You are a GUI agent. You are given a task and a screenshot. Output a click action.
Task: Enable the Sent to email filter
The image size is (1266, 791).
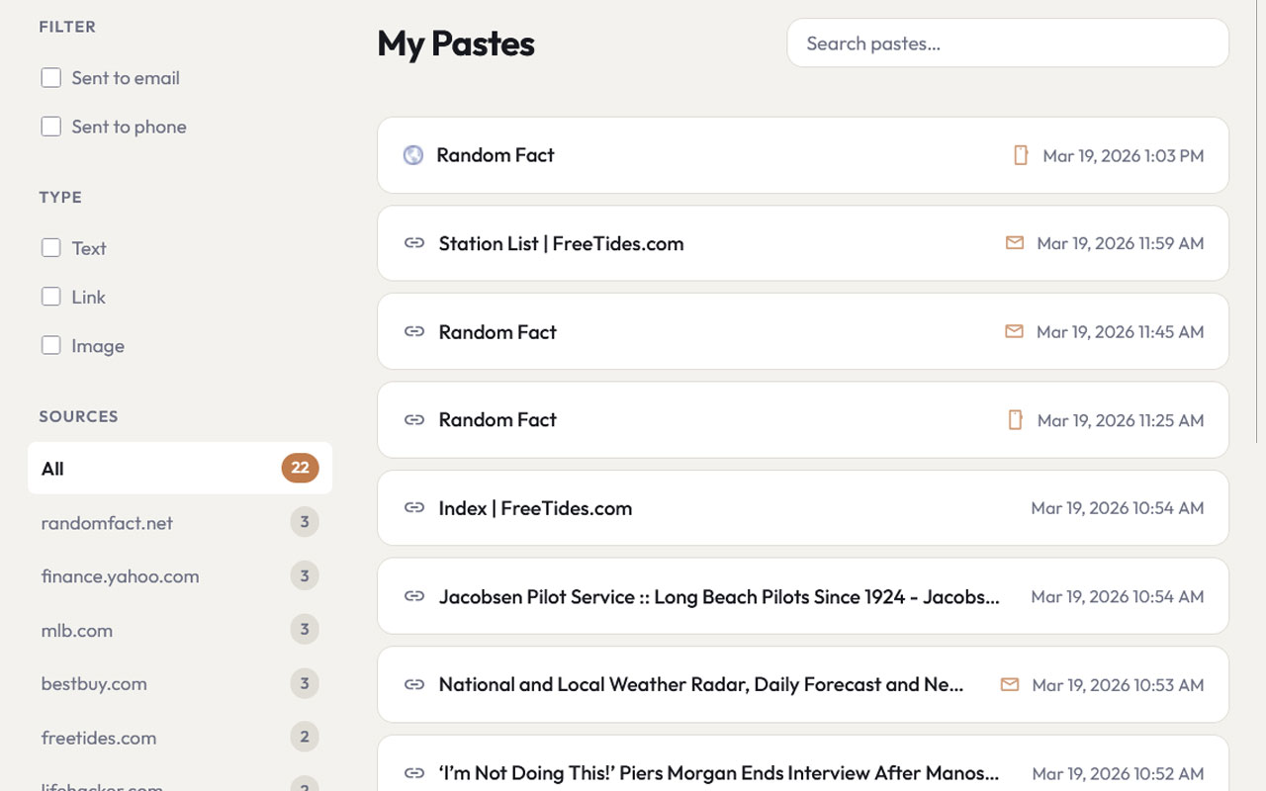tap(51, 78)
